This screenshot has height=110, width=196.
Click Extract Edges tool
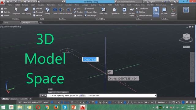click(x=91, y=12)
